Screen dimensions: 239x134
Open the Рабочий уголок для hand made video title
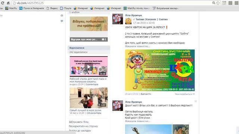(x=88, y=80)
